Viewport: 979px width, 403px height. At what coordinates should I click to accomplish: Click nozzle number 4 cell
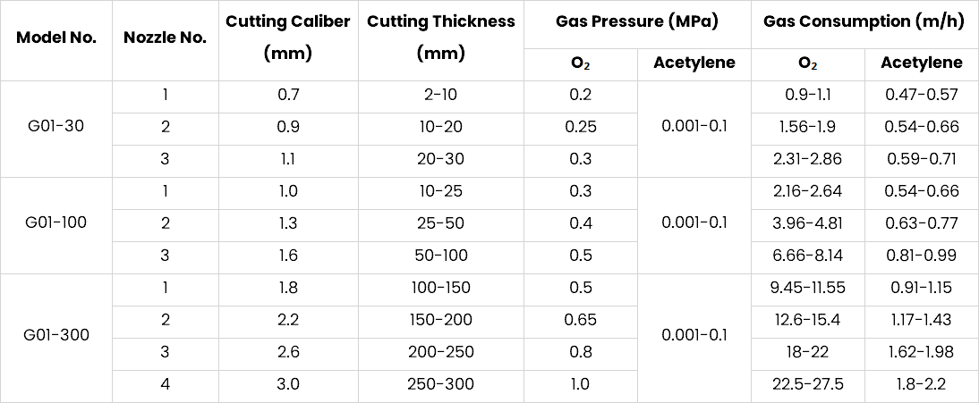click(x=165, y=384)
